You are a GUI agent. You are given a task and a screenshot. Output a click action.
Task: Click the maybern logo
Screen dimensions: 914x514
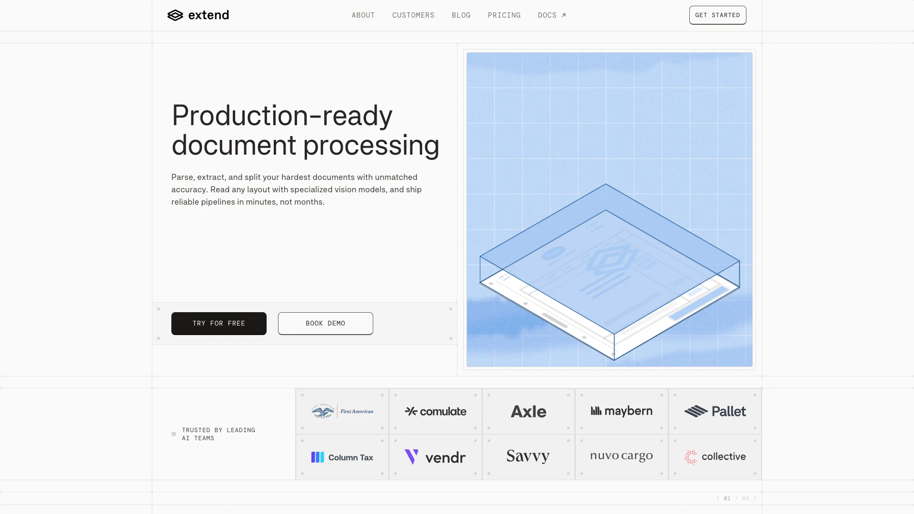coord(621,411)
